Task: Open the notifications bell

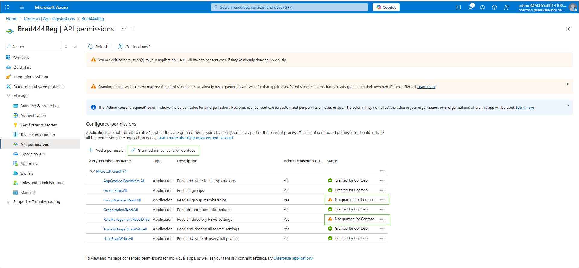Action: coord(470,7)
